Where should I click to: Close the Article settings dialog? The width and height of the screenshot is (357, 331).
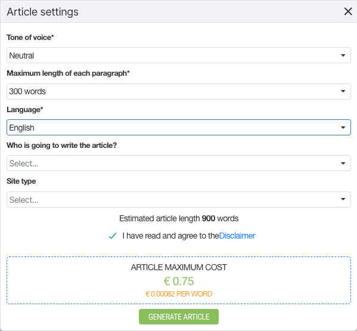tap(348, 11)
